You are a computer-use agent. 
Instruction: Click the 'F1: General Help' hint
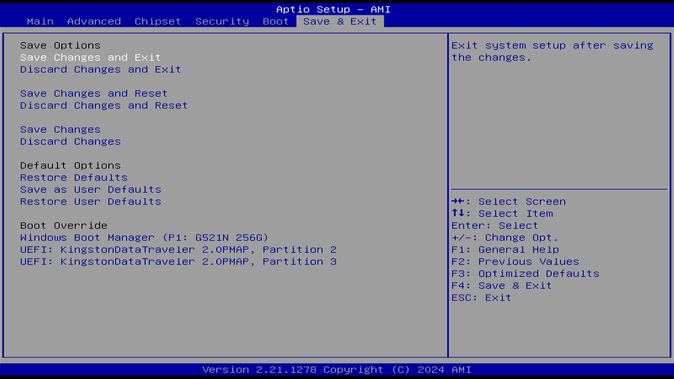pos(505,250)
